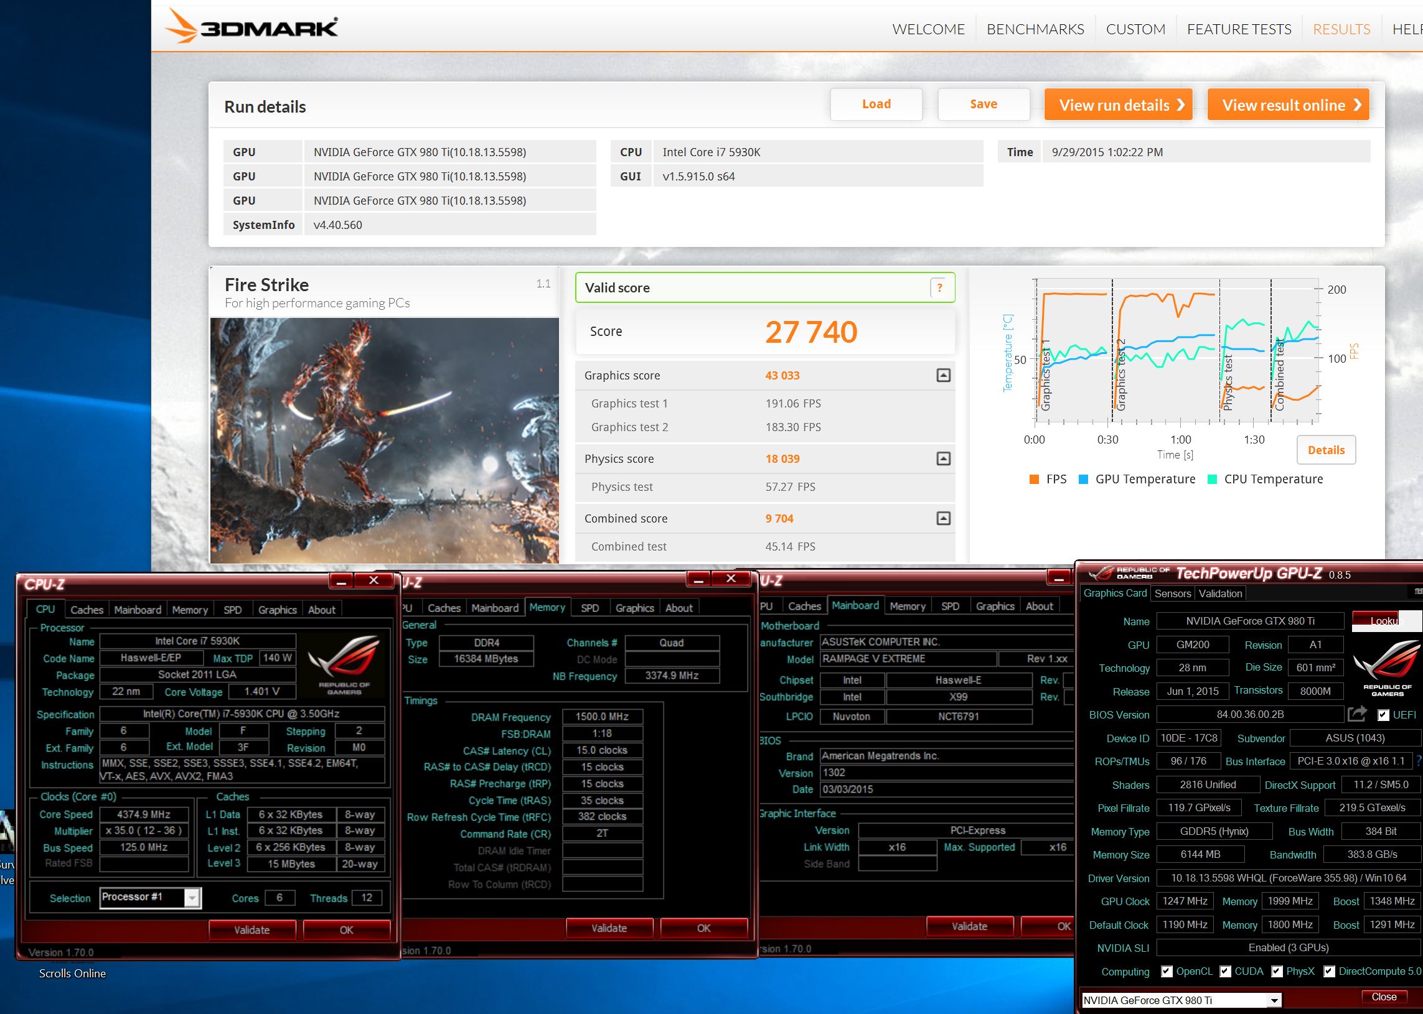1423x1014 pixels.
Task: Toggle the UEFI checkbox in GPU-Z
Action: point(1383,715)
